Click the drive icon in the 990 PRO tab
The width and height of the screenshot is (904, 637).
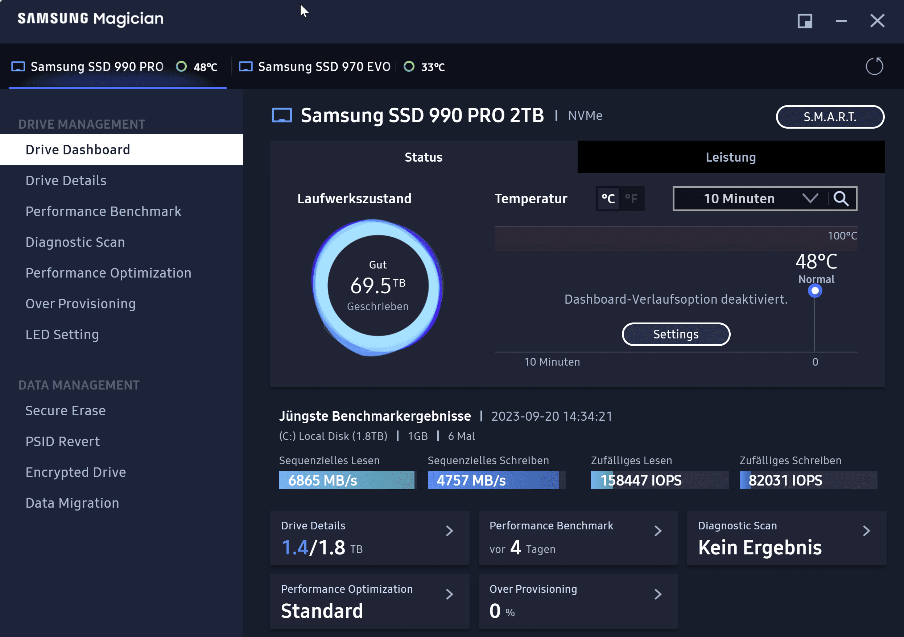[18, 67]
